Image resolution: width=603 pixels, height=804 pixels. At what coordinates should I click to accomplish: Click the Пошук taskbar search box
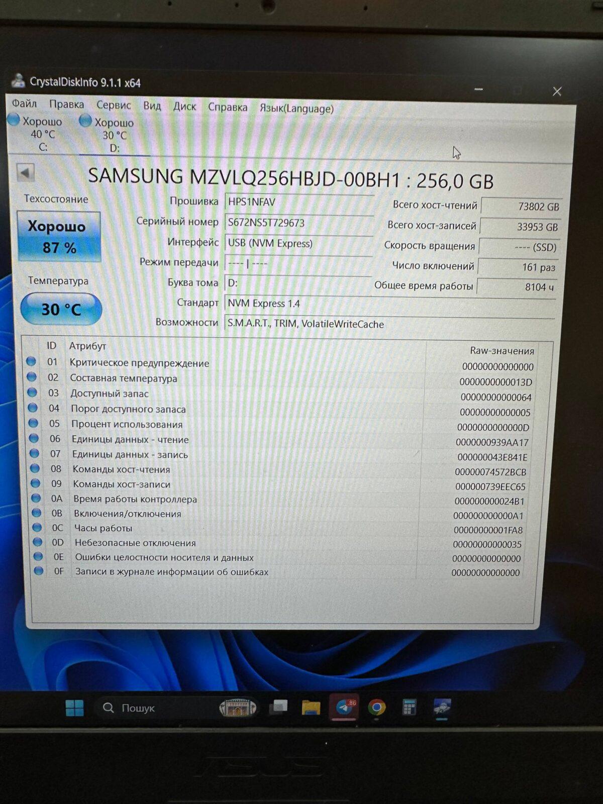pos(176,708)
